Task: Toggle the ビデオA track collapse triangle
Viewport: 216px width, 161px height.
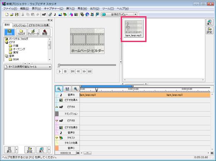Action: (57, 107)
